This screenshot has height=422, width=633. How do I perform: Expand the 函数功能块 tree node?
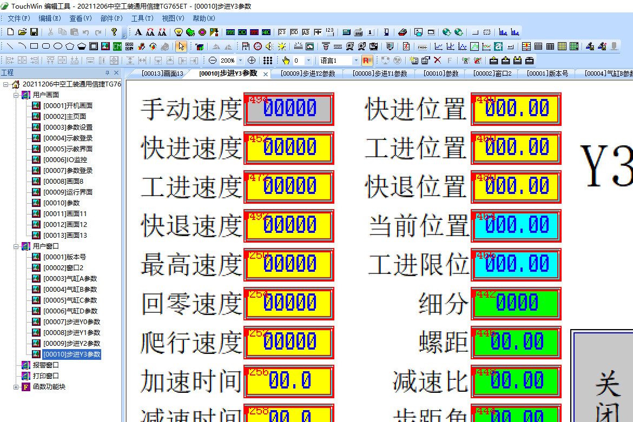click(x=16, y=387)
